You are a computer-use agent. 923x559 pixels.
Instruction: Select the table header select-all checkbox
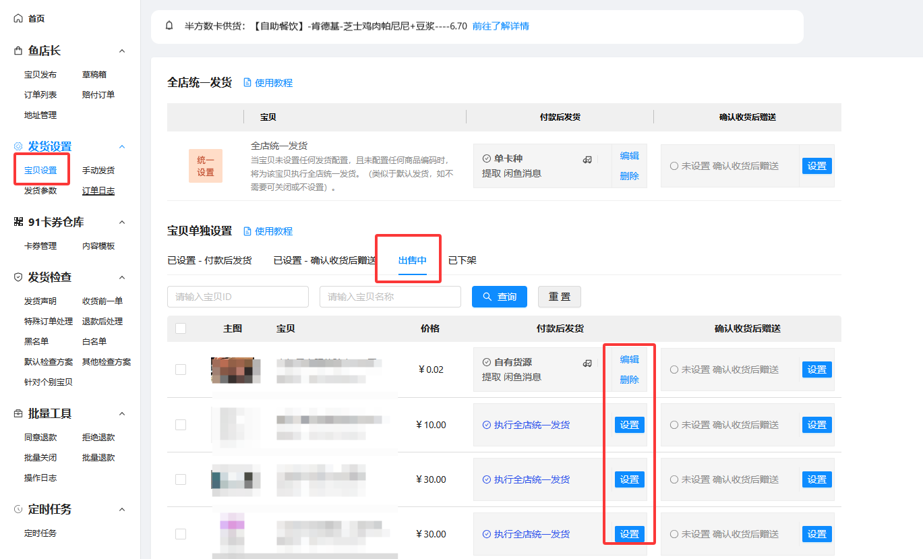[181, 328]
